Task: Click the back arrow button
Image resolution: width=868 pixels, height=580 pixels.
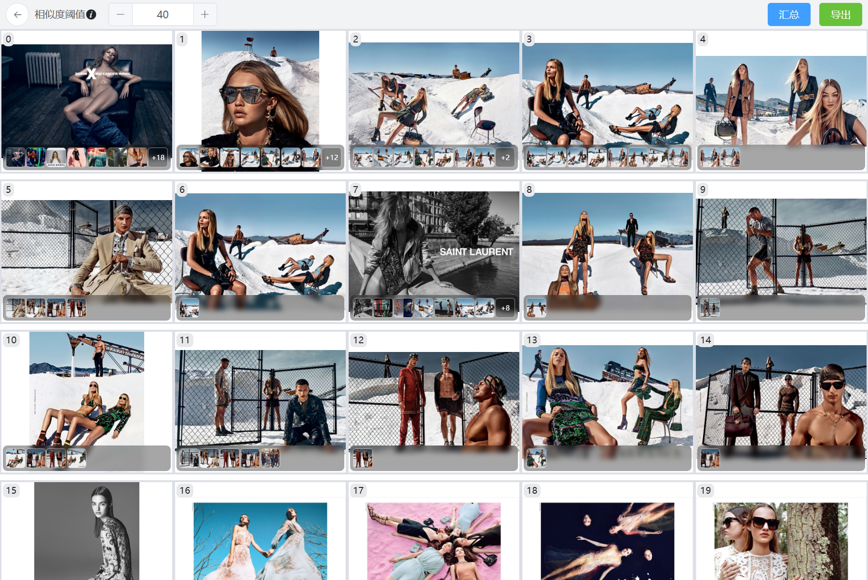Action: (x=17, y=14)
